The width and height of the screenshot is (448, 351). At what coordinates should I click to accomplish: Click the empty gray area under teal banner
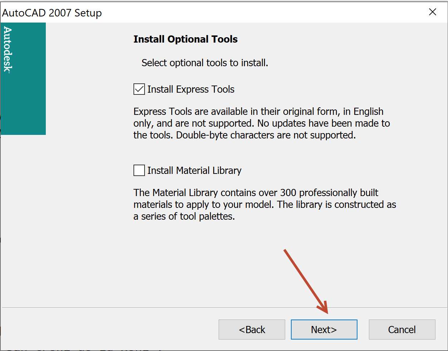pos(23,215)
